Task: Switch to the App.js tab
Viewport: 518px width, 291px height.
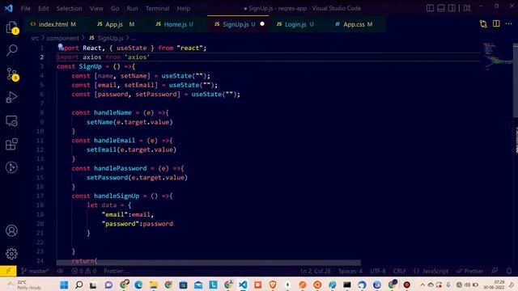Action: [x=117, y=24]
